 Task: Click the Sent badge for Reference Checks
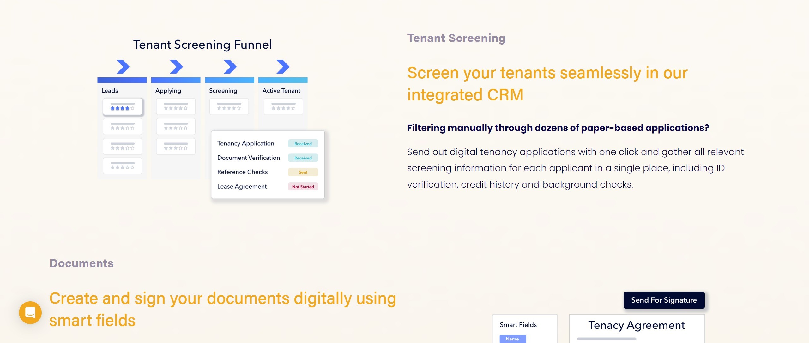(x=303, y=172)
